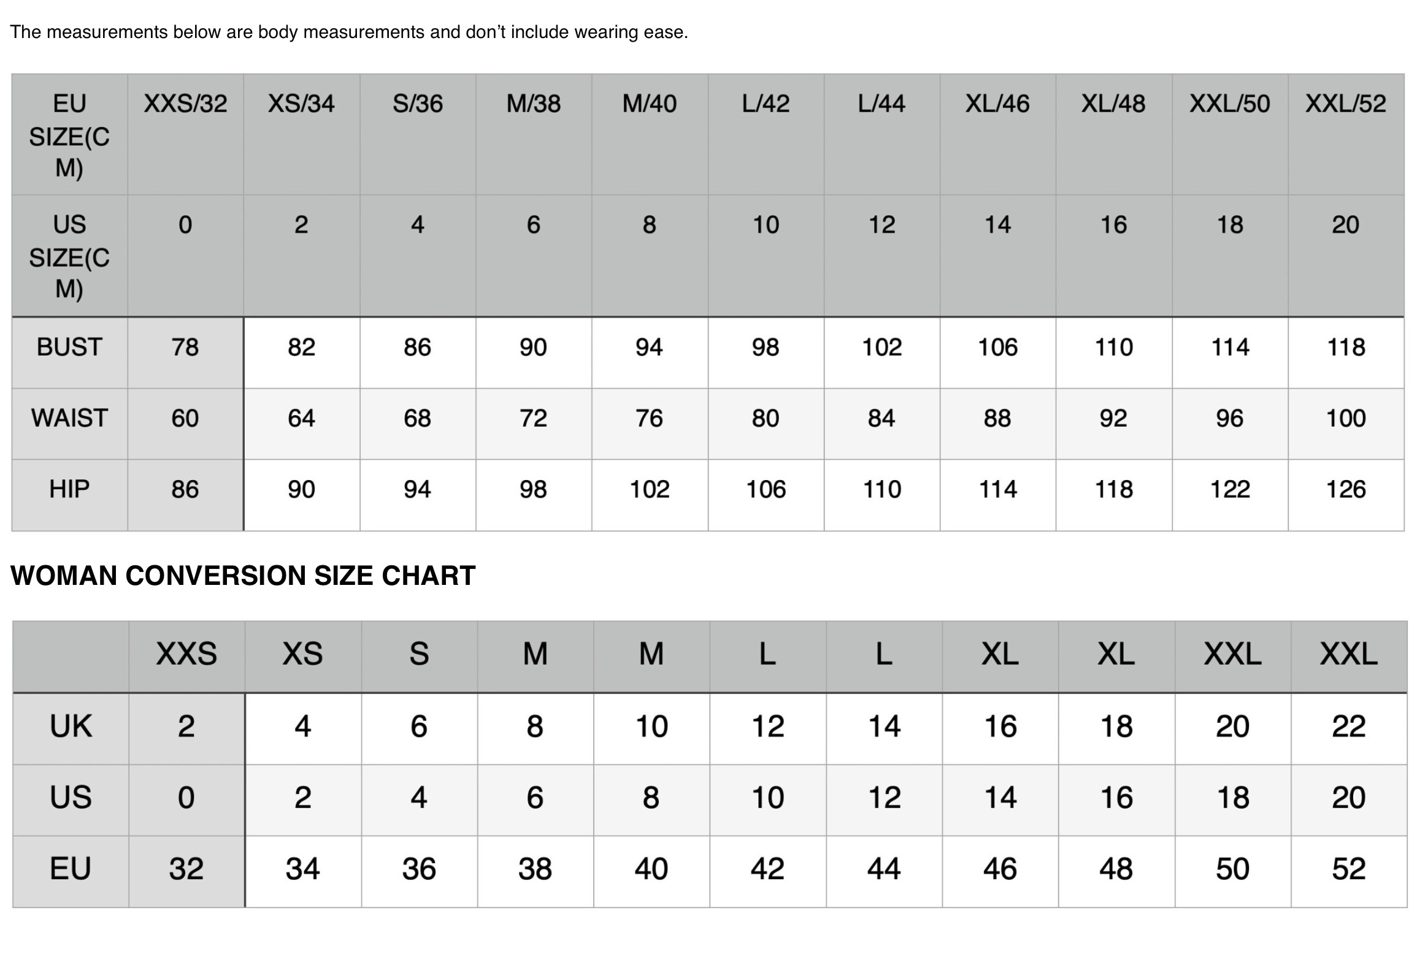This screenshot has width=1428, height=954.
Task: Click the XXL/52 column header
Action: [1345, 104]
